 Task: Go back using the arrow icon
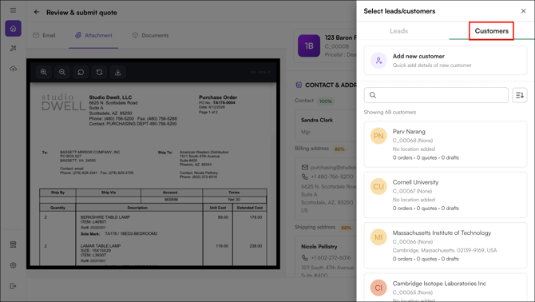point(37,12)
